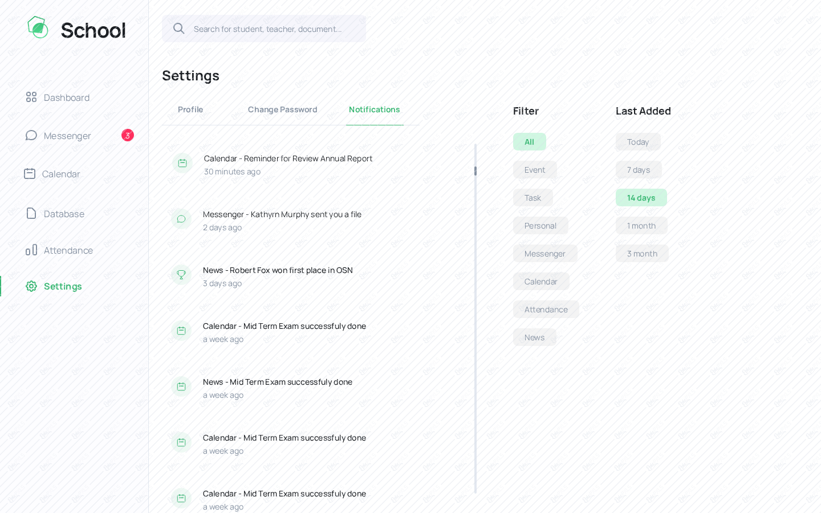
Task: Click the chat icon on Kathryn Murphy notification
Action: [181, 219]
